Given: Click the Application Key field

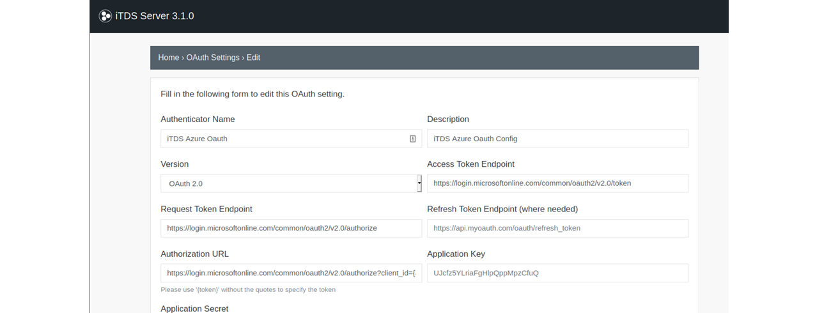Looking at the screenshot, I should (x=558, y=273).
